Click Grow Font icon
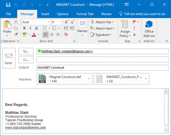 coord(66,22)
